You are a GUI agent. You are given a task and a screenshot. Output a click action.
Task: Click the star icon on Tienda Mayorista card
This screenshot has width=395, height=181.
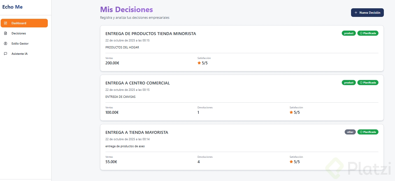point(291,162)
